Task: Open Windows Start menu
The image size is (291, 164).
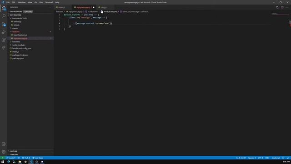Action: tap(3, 162)
